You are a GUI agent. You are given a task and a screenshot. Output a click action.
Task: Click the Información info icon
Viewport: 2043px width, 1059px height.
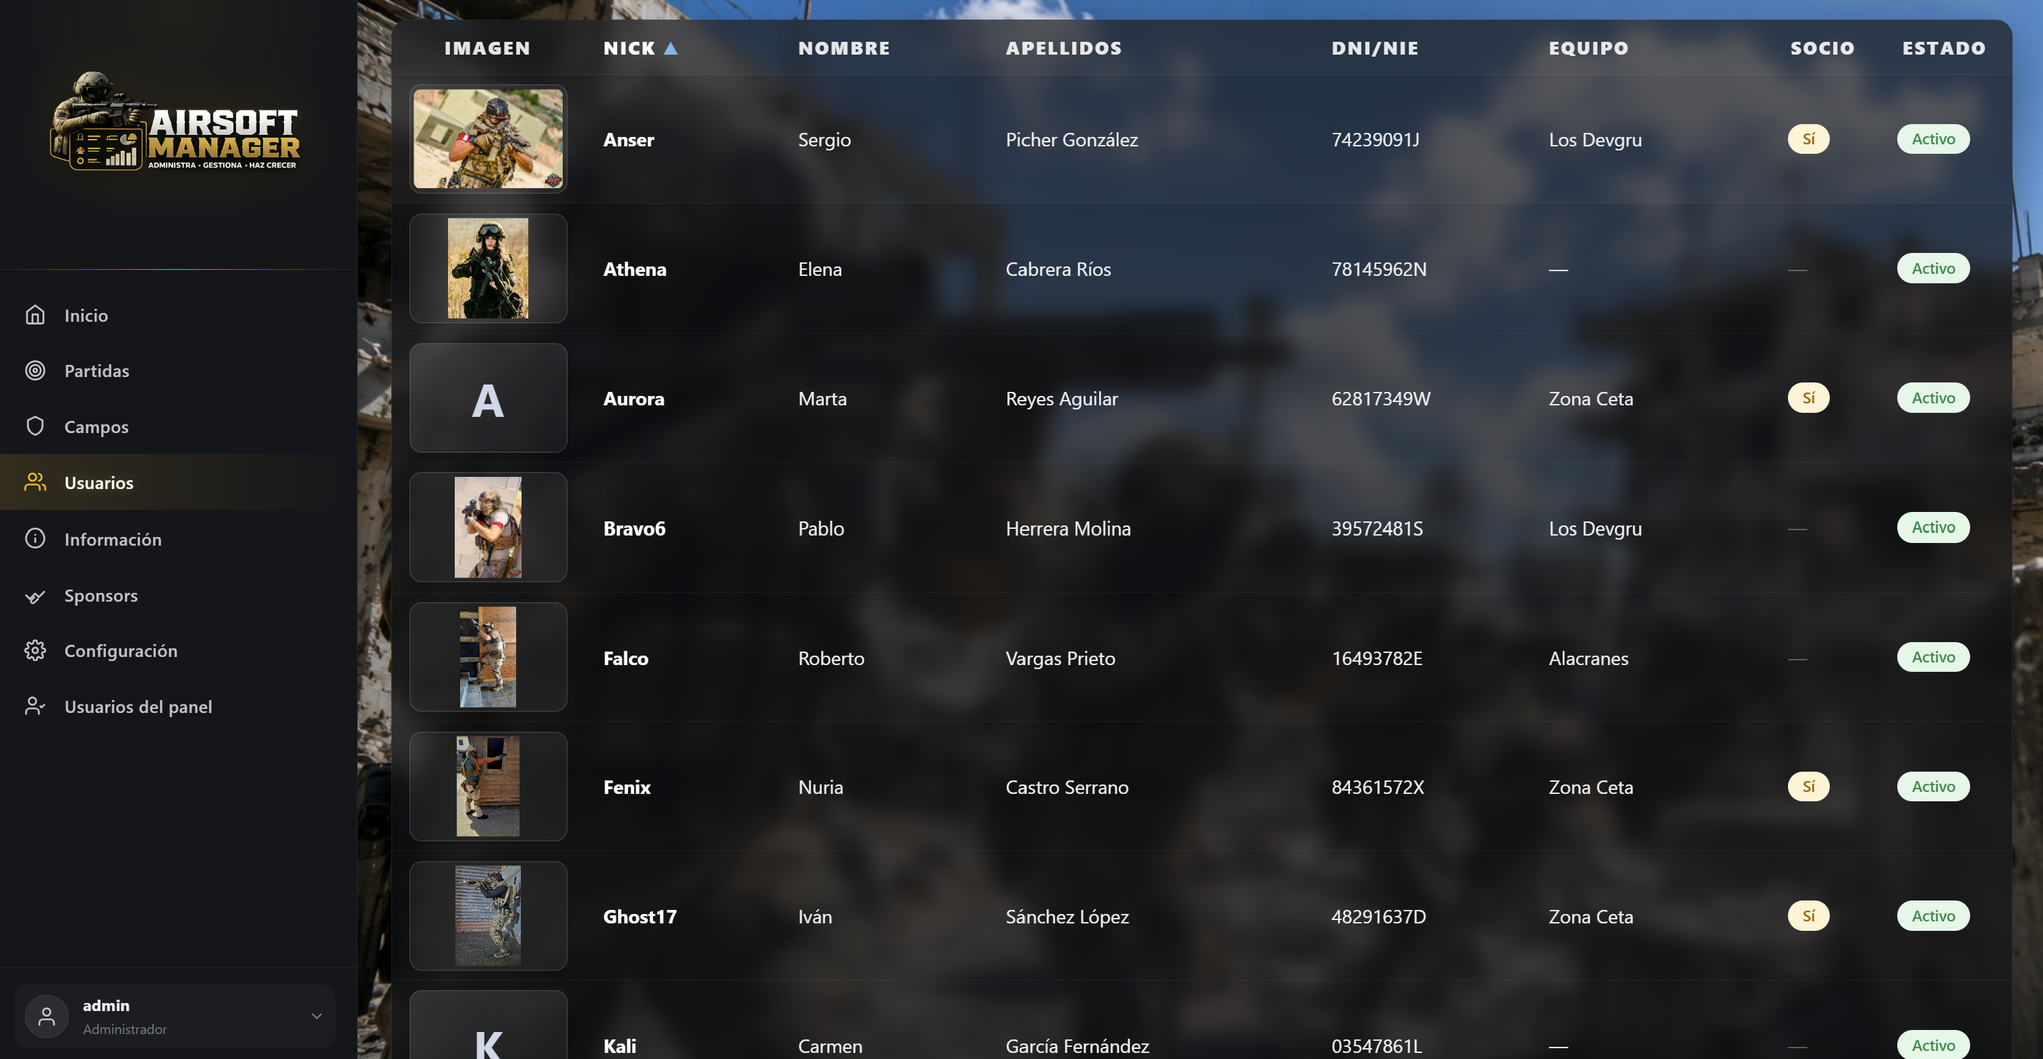[x=35, y=538]
